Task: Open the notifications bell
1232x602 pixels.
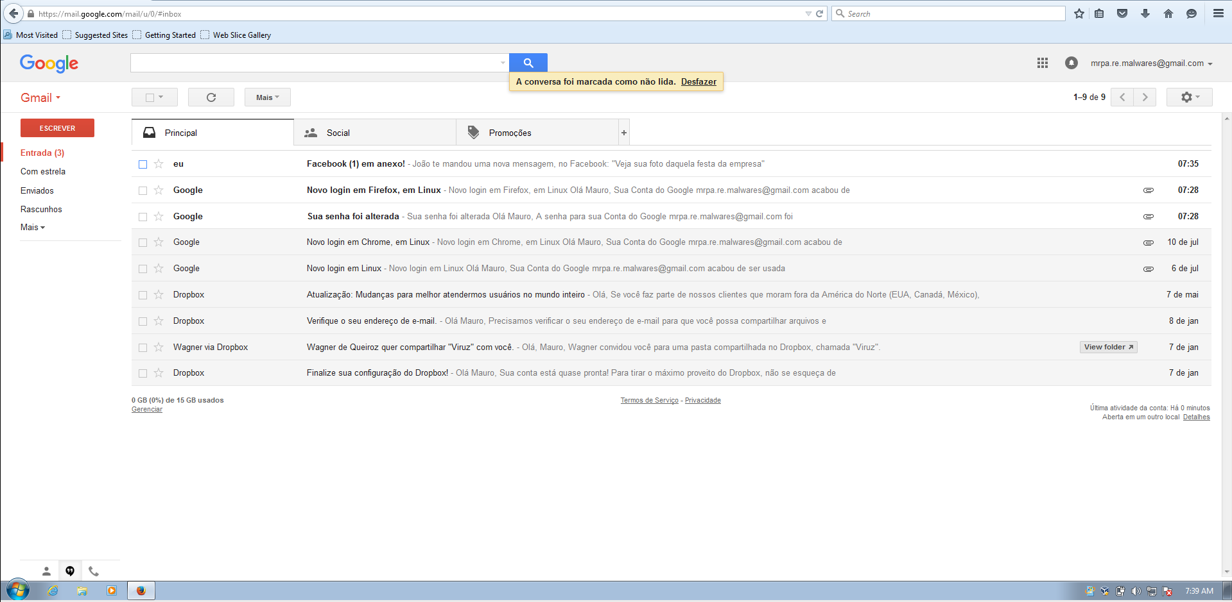Action: [x=1071, y=63]
